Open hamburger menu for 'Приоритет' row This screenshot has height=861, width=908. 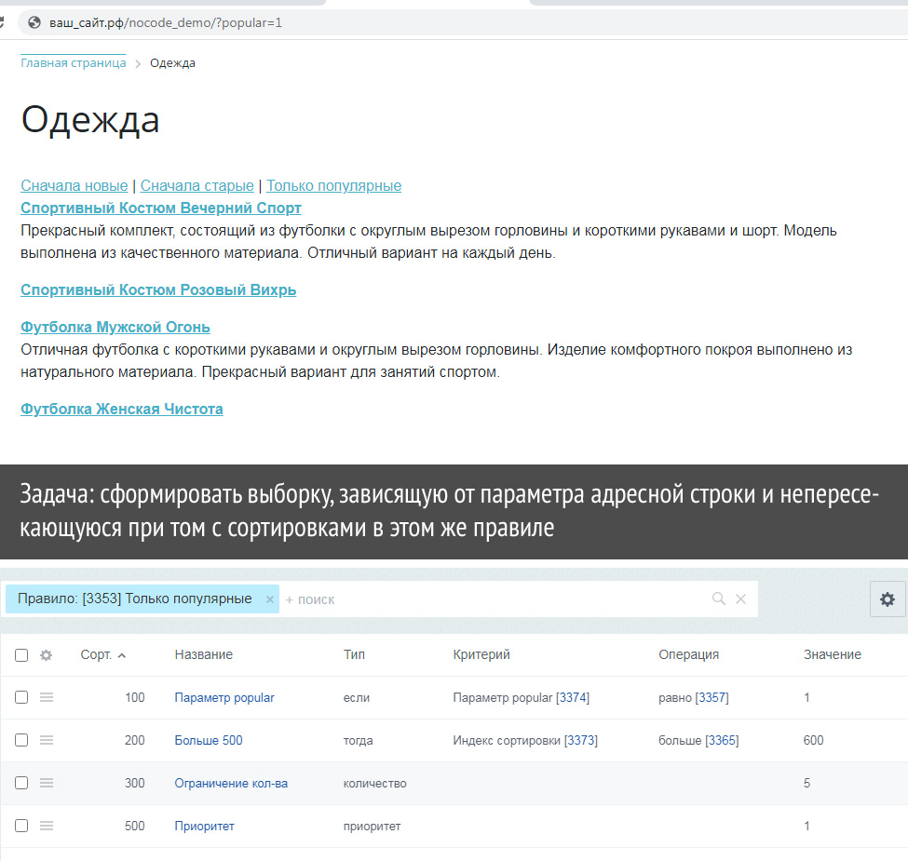[x=47, y=826]
